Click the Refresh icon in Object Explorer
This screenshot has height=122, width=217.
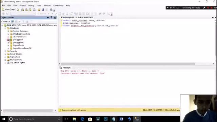click(27, 21)
